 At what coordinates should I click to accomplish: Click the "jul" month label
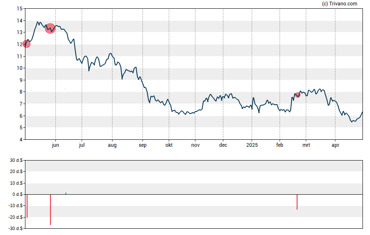[82, 145]
